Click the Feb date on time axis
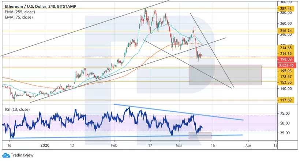Screen dimensions: 300x161 (x=114, y=144)
